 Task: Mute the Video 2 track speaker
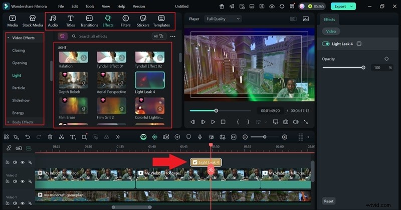[15, 181]
